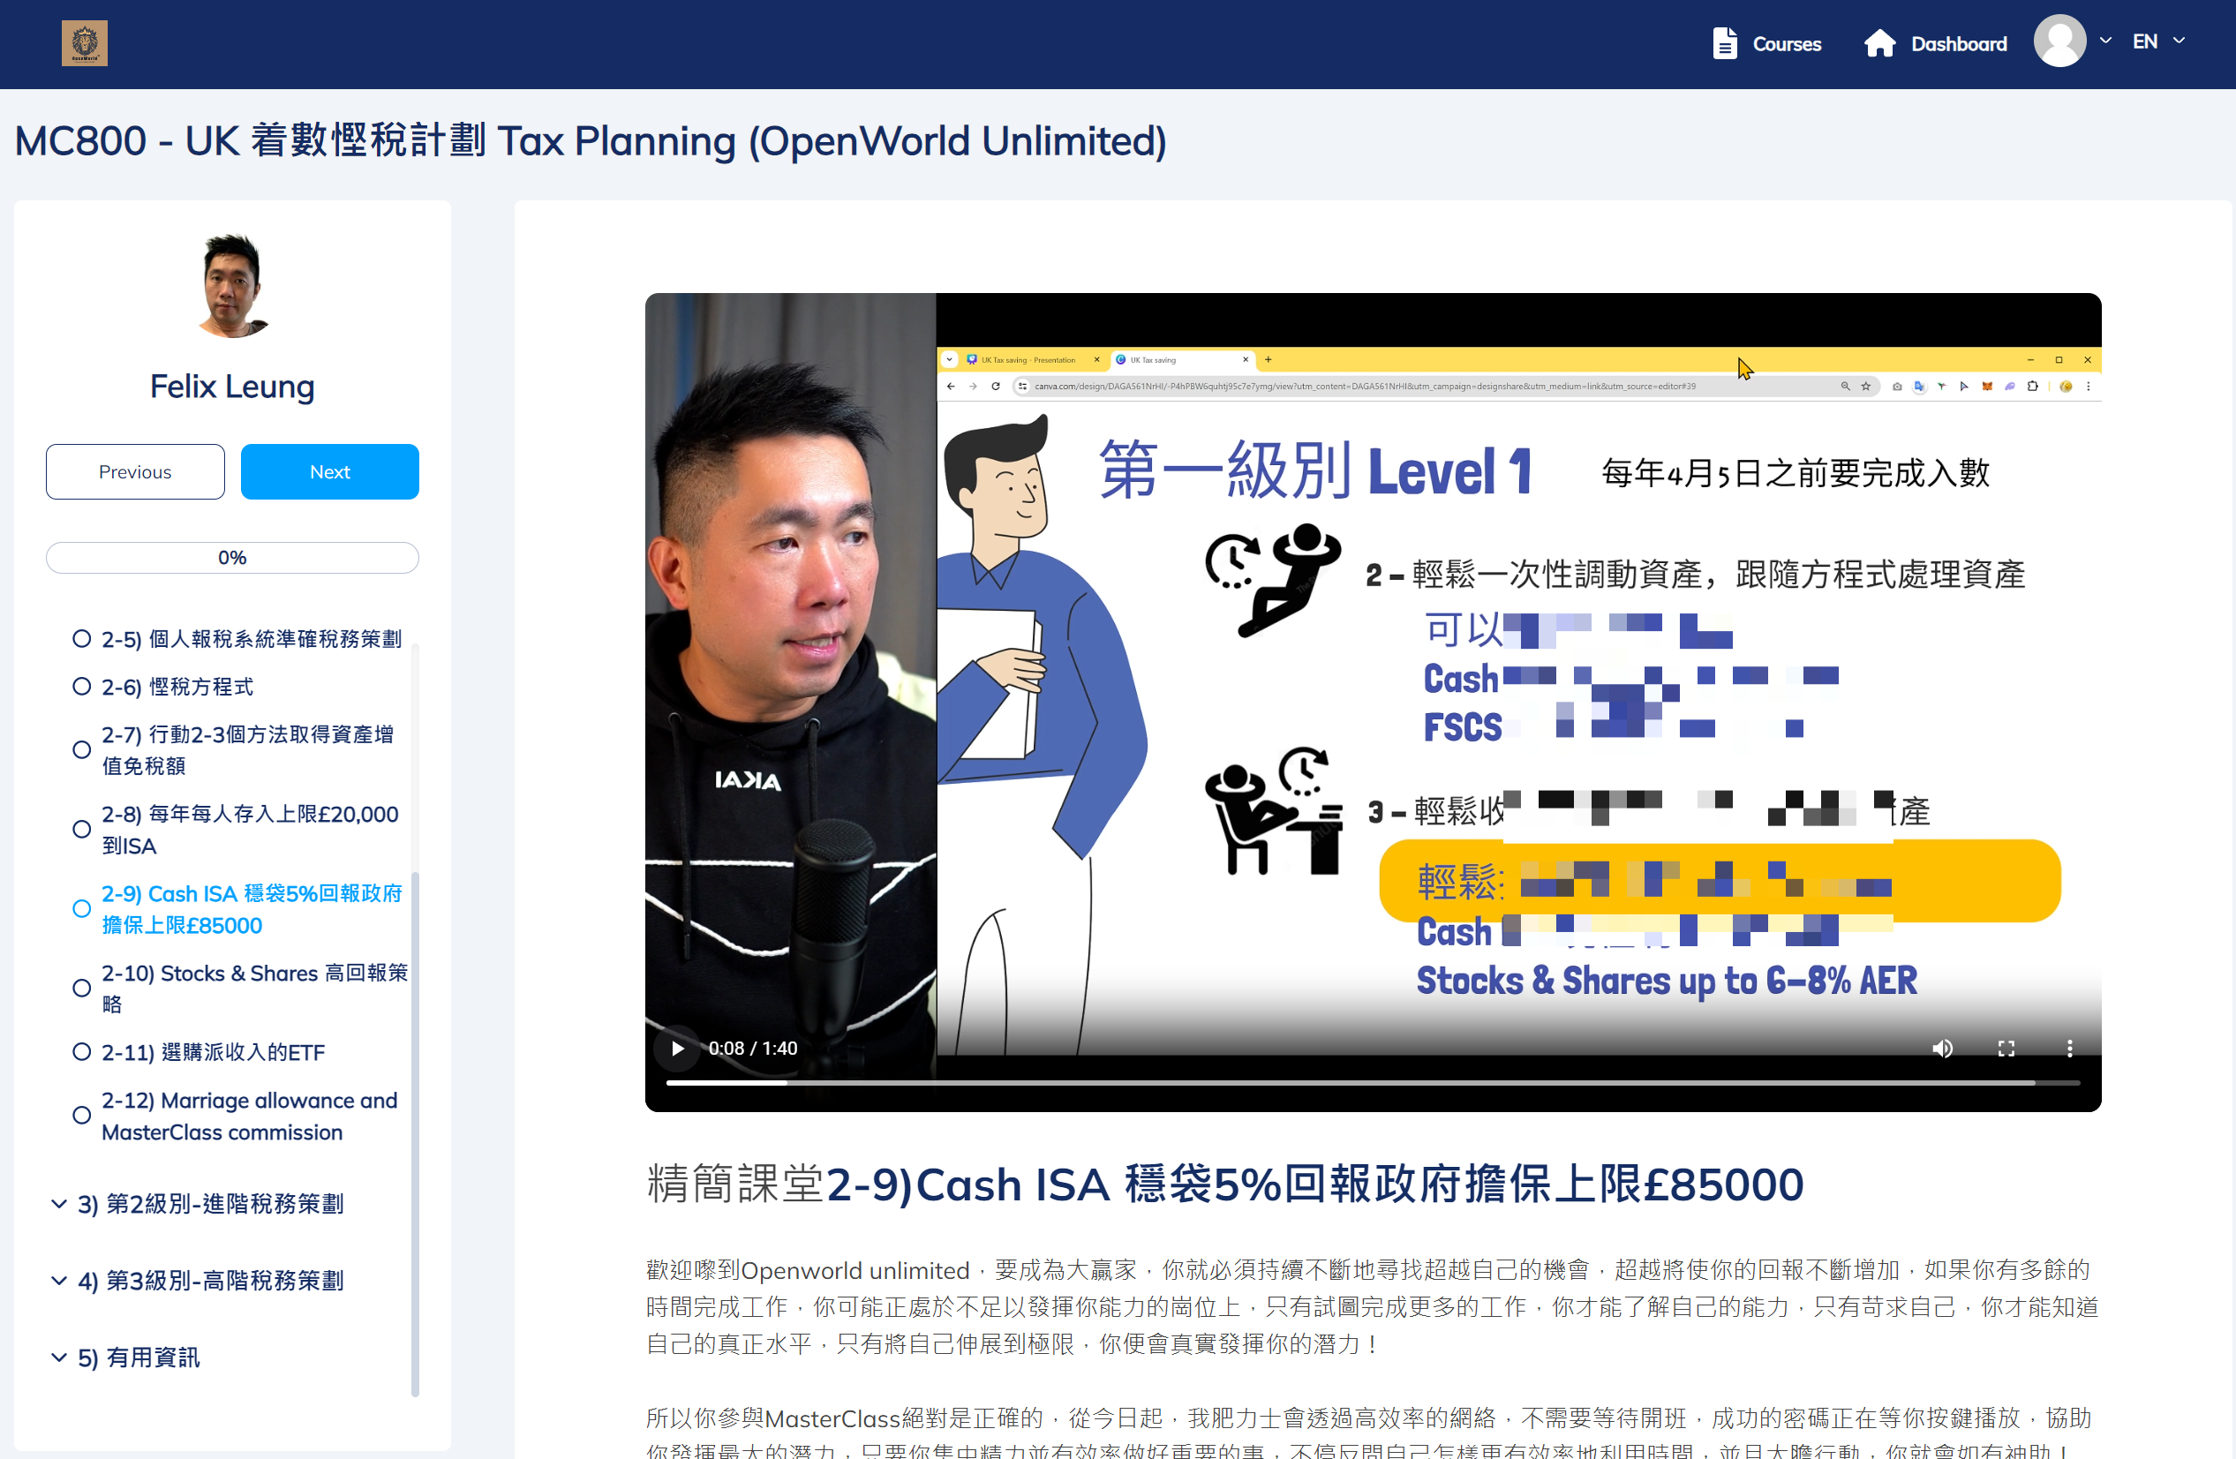This screenshot has width=2236, height=1459.
Task: Open the video three-dot options menu
Action: (x=2069, y=1048)
